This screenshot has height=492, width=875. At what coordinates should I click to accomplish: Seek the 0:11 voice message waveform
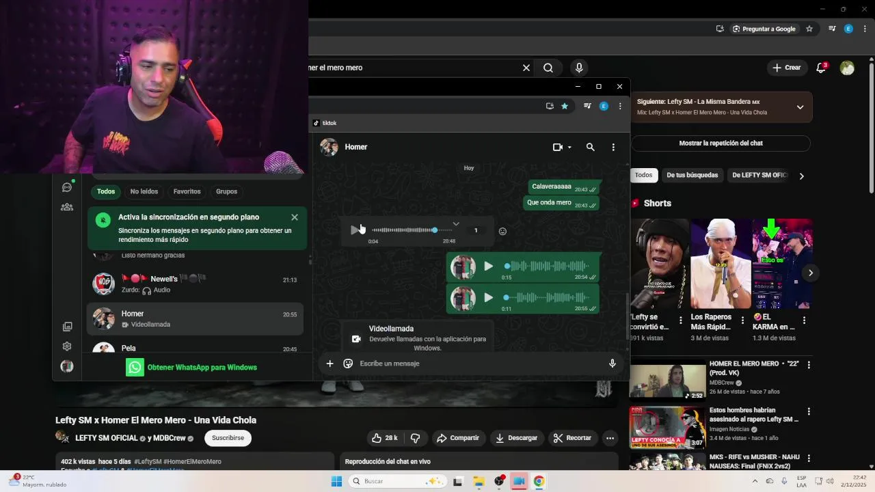point(547,297)
